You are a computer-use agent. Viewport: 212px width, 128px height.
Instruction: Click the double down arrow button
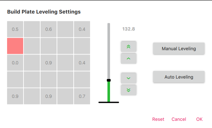129,90
